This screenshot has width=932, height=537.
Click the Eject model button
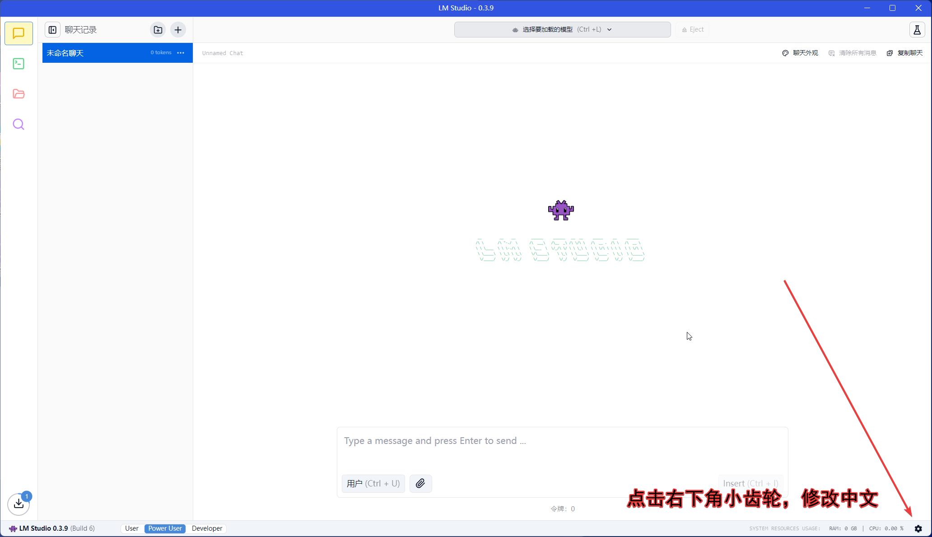click(x=693, y=29)
